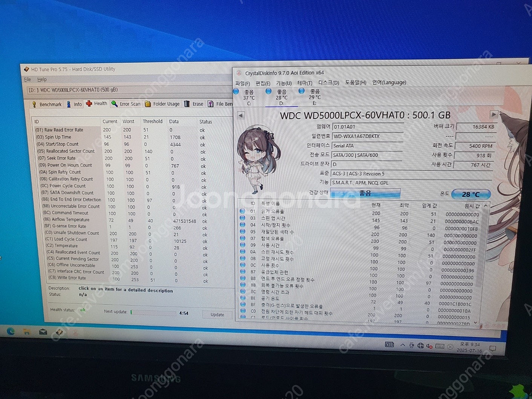Show hidden tray icons chevron
The width and height of the screenshot is (532, 399).
point(403,345)
